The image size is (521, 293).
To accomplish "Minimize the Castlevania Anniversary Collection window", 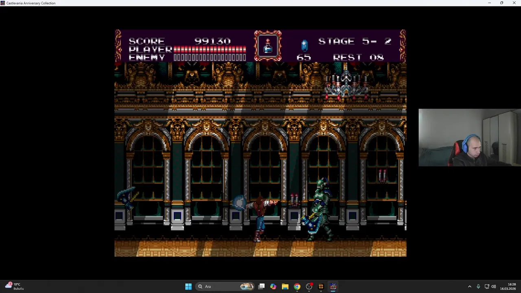I will tap(489, 3).
